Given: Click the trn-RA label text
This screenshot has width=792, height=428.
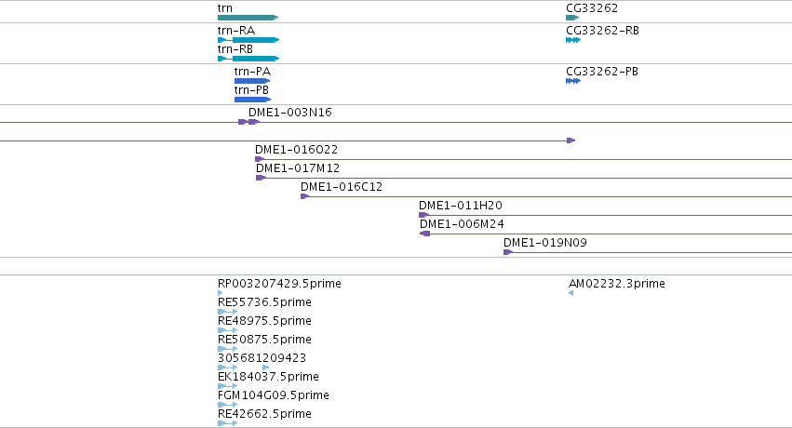Looking at the screenshot, I should pos(236,31).
